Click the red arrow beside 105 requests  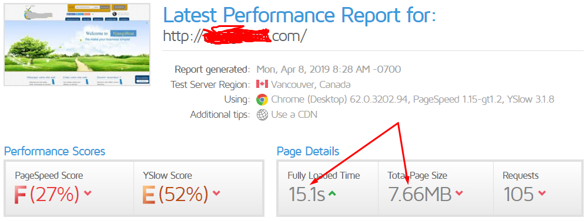pyautogui.click(x=542, y=193)
